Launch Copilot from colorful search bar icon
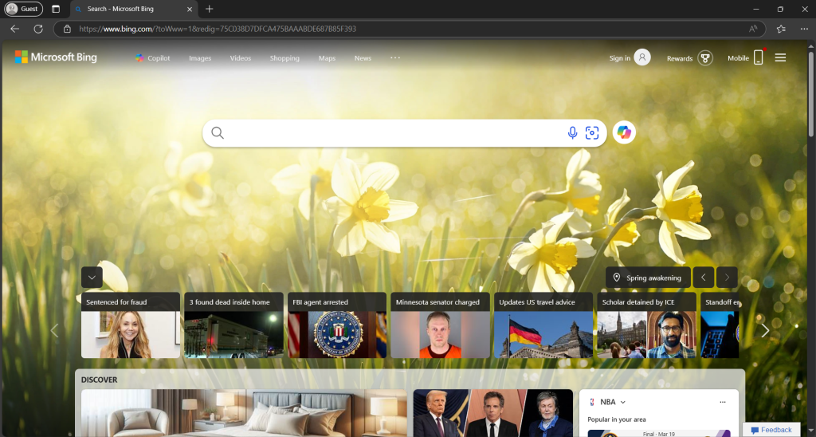Screen dimensions: 816x437 point(624,132)
